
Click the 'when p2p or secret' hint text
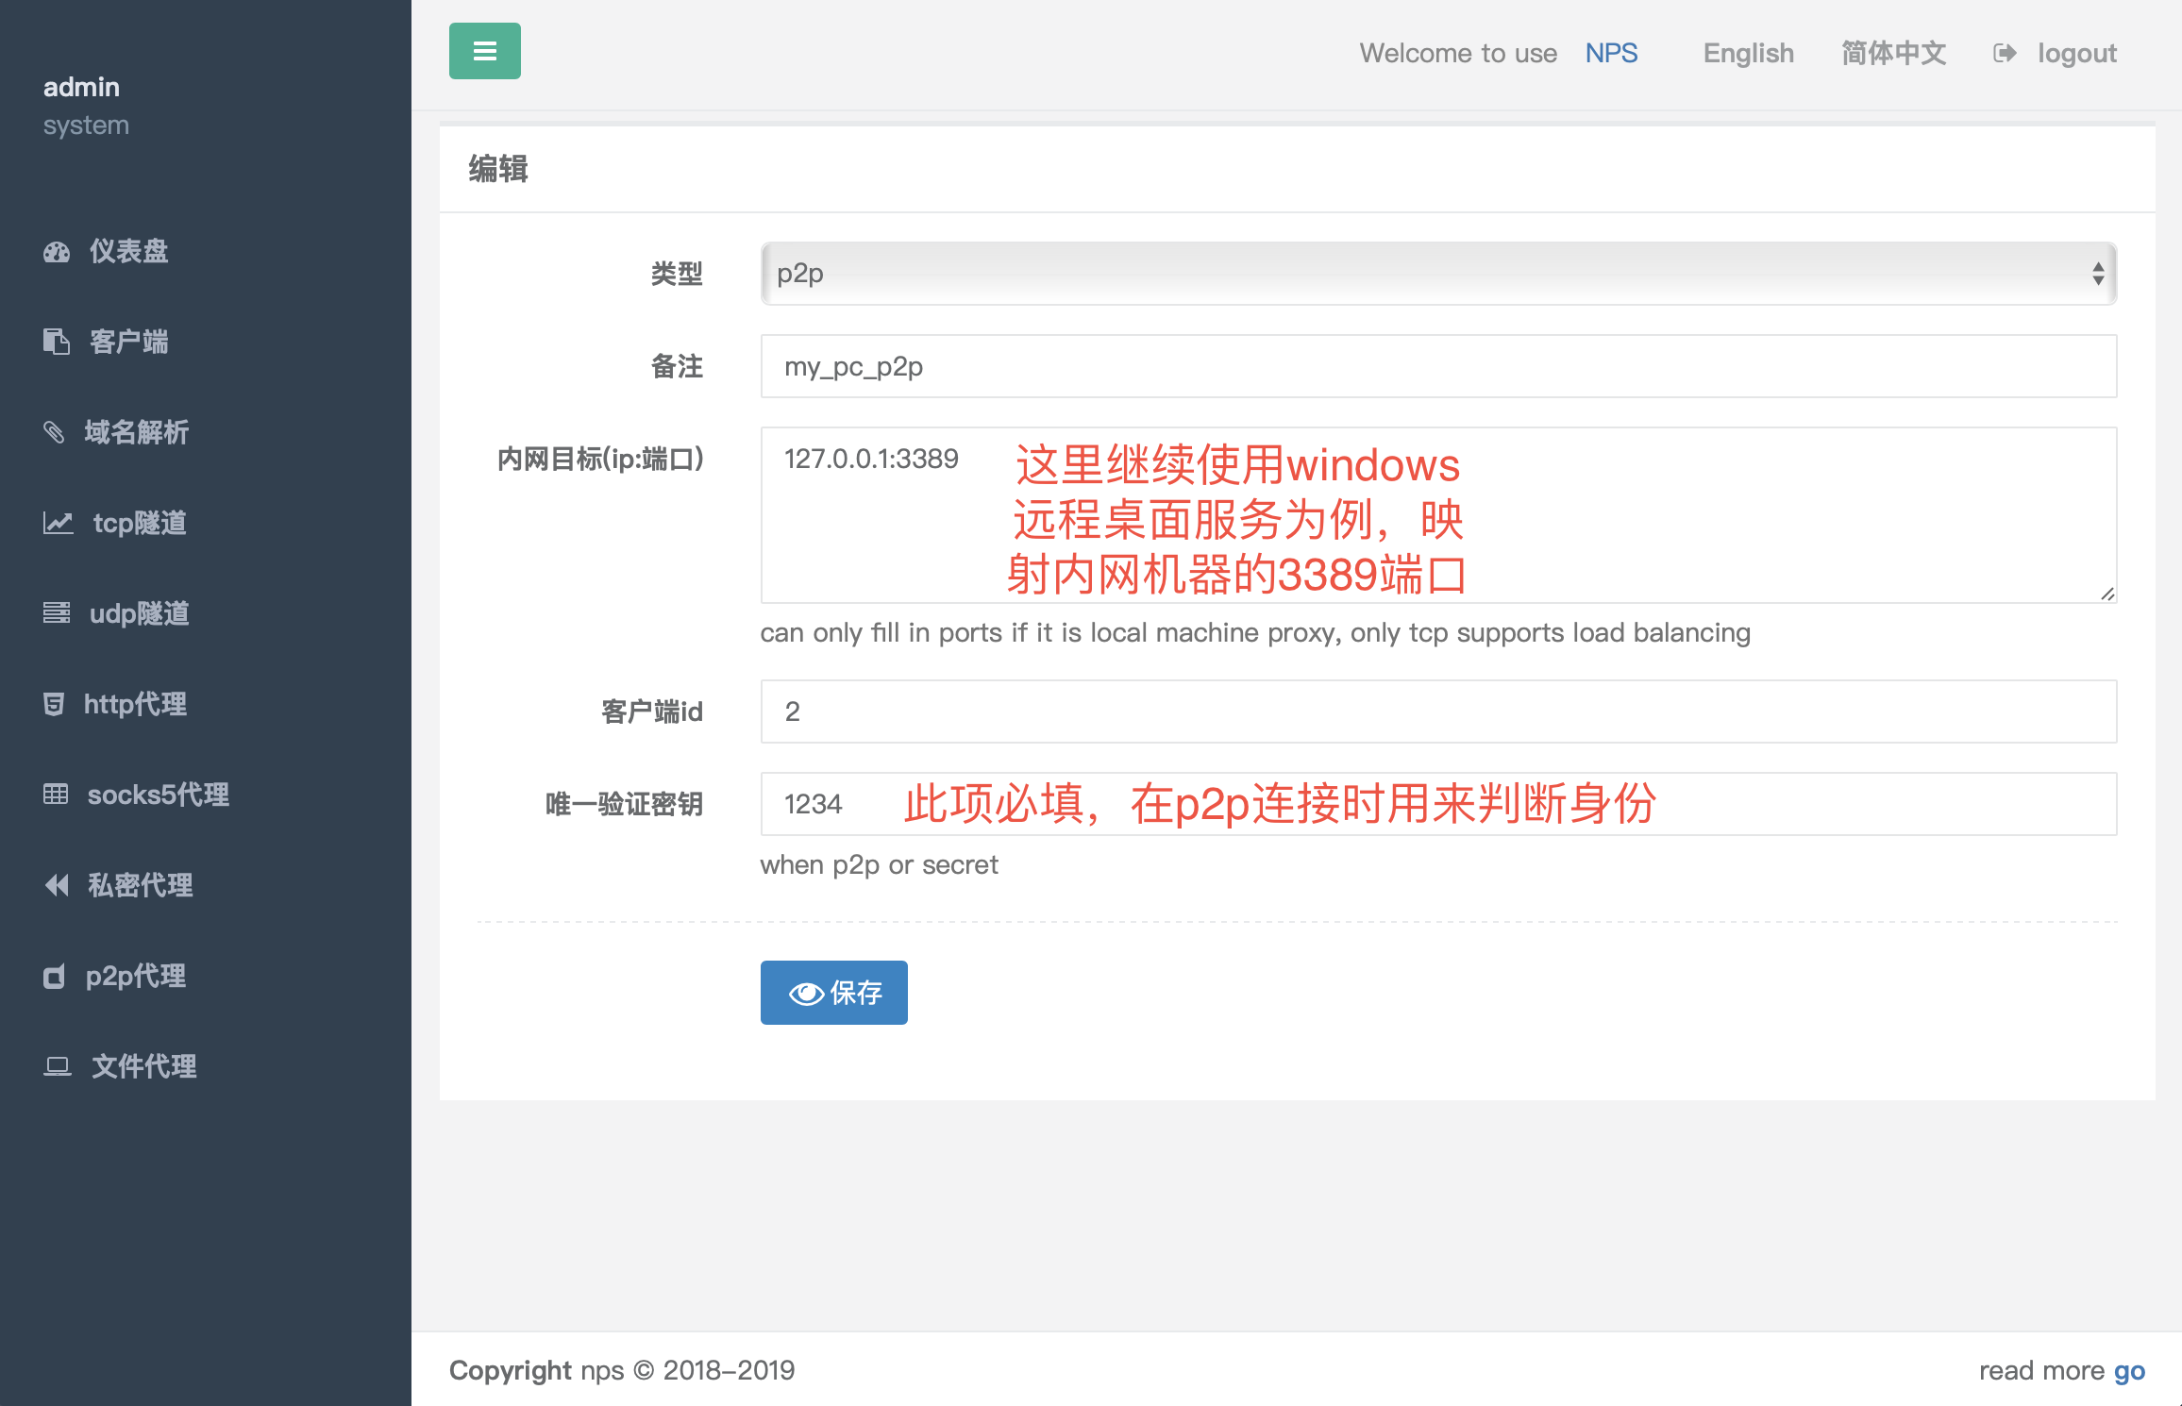(x=879, y=864)
